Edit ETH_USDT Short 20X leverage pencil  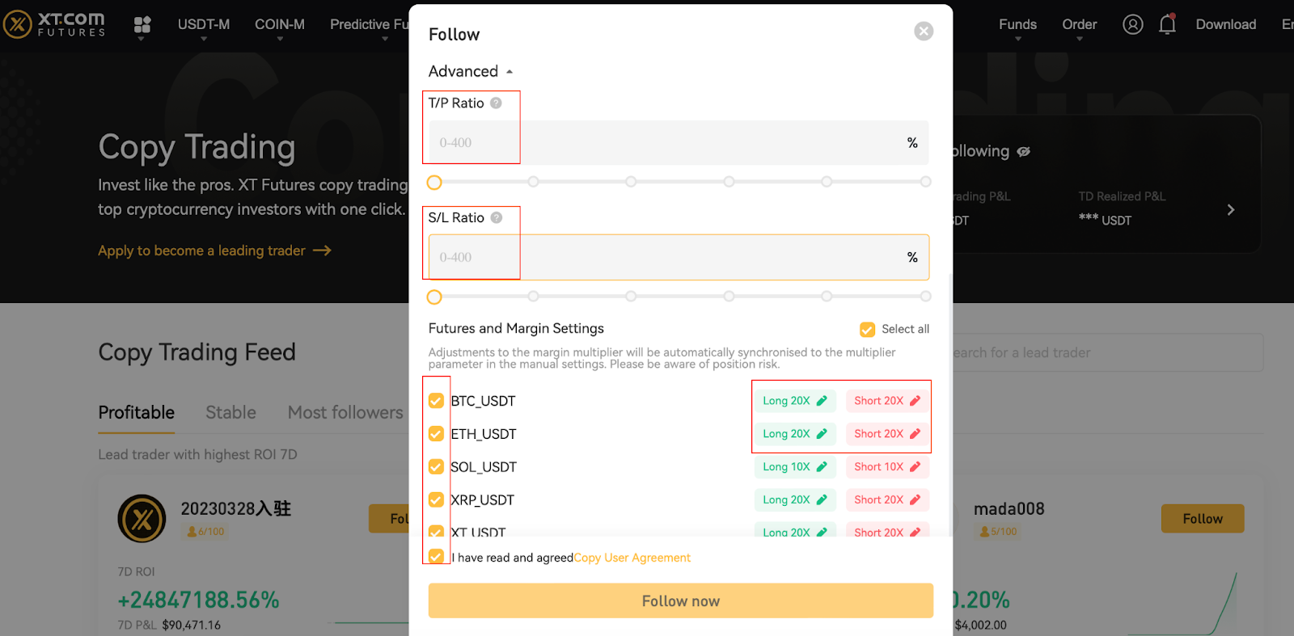915,434
